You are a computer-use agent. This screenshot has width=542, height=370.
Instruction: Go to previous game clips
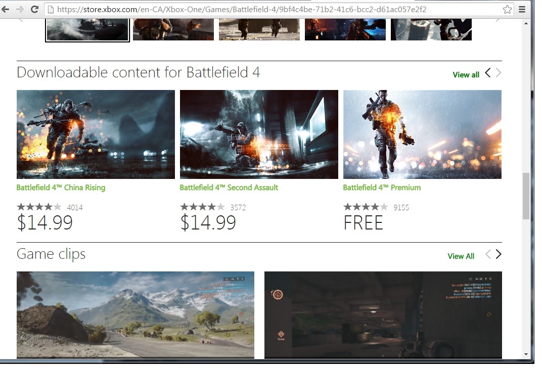[x=488, y=254]
